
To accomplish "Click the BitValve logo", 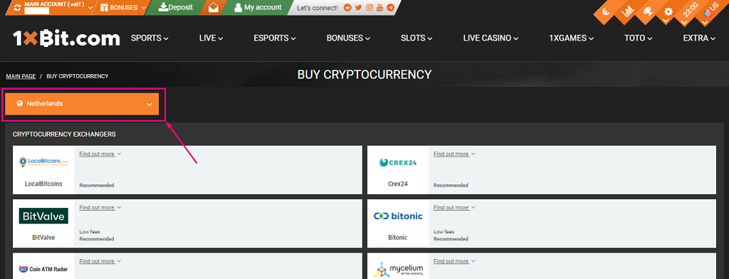I will pos(43,216).
